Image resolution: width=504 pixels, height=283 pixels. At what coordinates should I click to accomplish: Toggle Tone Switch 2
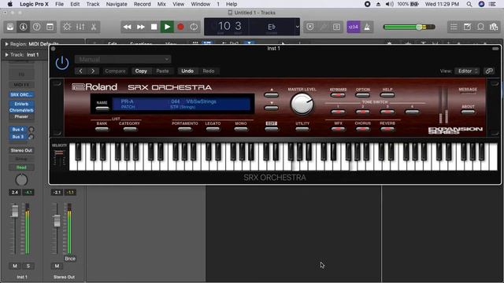pos(362,112)
